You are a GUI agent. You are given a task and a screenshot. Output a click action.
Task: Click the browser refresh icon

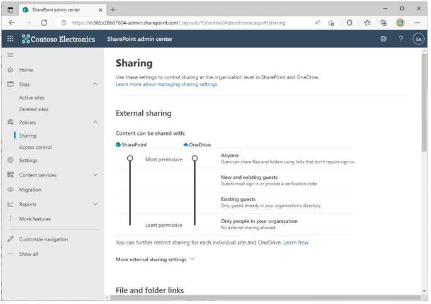coord(44,23)
